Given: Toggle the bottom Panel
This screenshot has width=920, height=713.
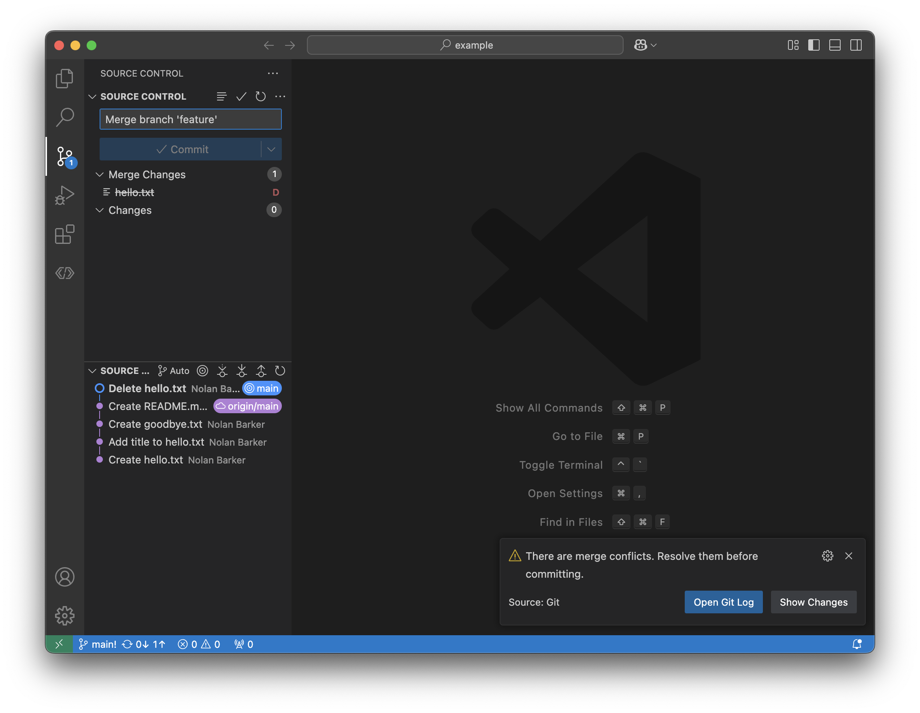Looking at the screenshot, I should [835, 45].
